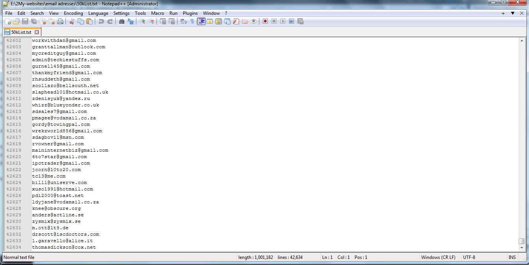Click the line zdenisyuk@yandex.ru

[61, 98]
